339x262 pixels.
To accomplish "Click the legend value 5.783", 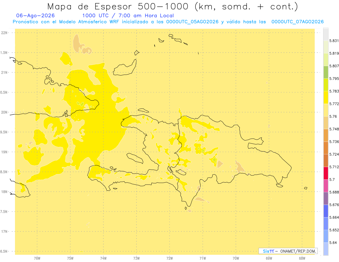I will point(334,91).
